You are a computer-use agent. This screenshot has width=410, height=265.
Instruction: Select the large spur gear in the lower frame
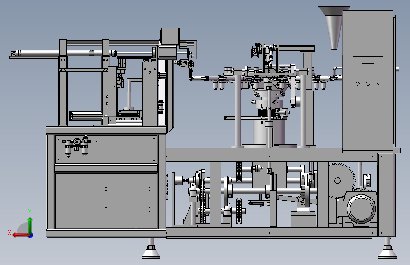pos(341,181)
